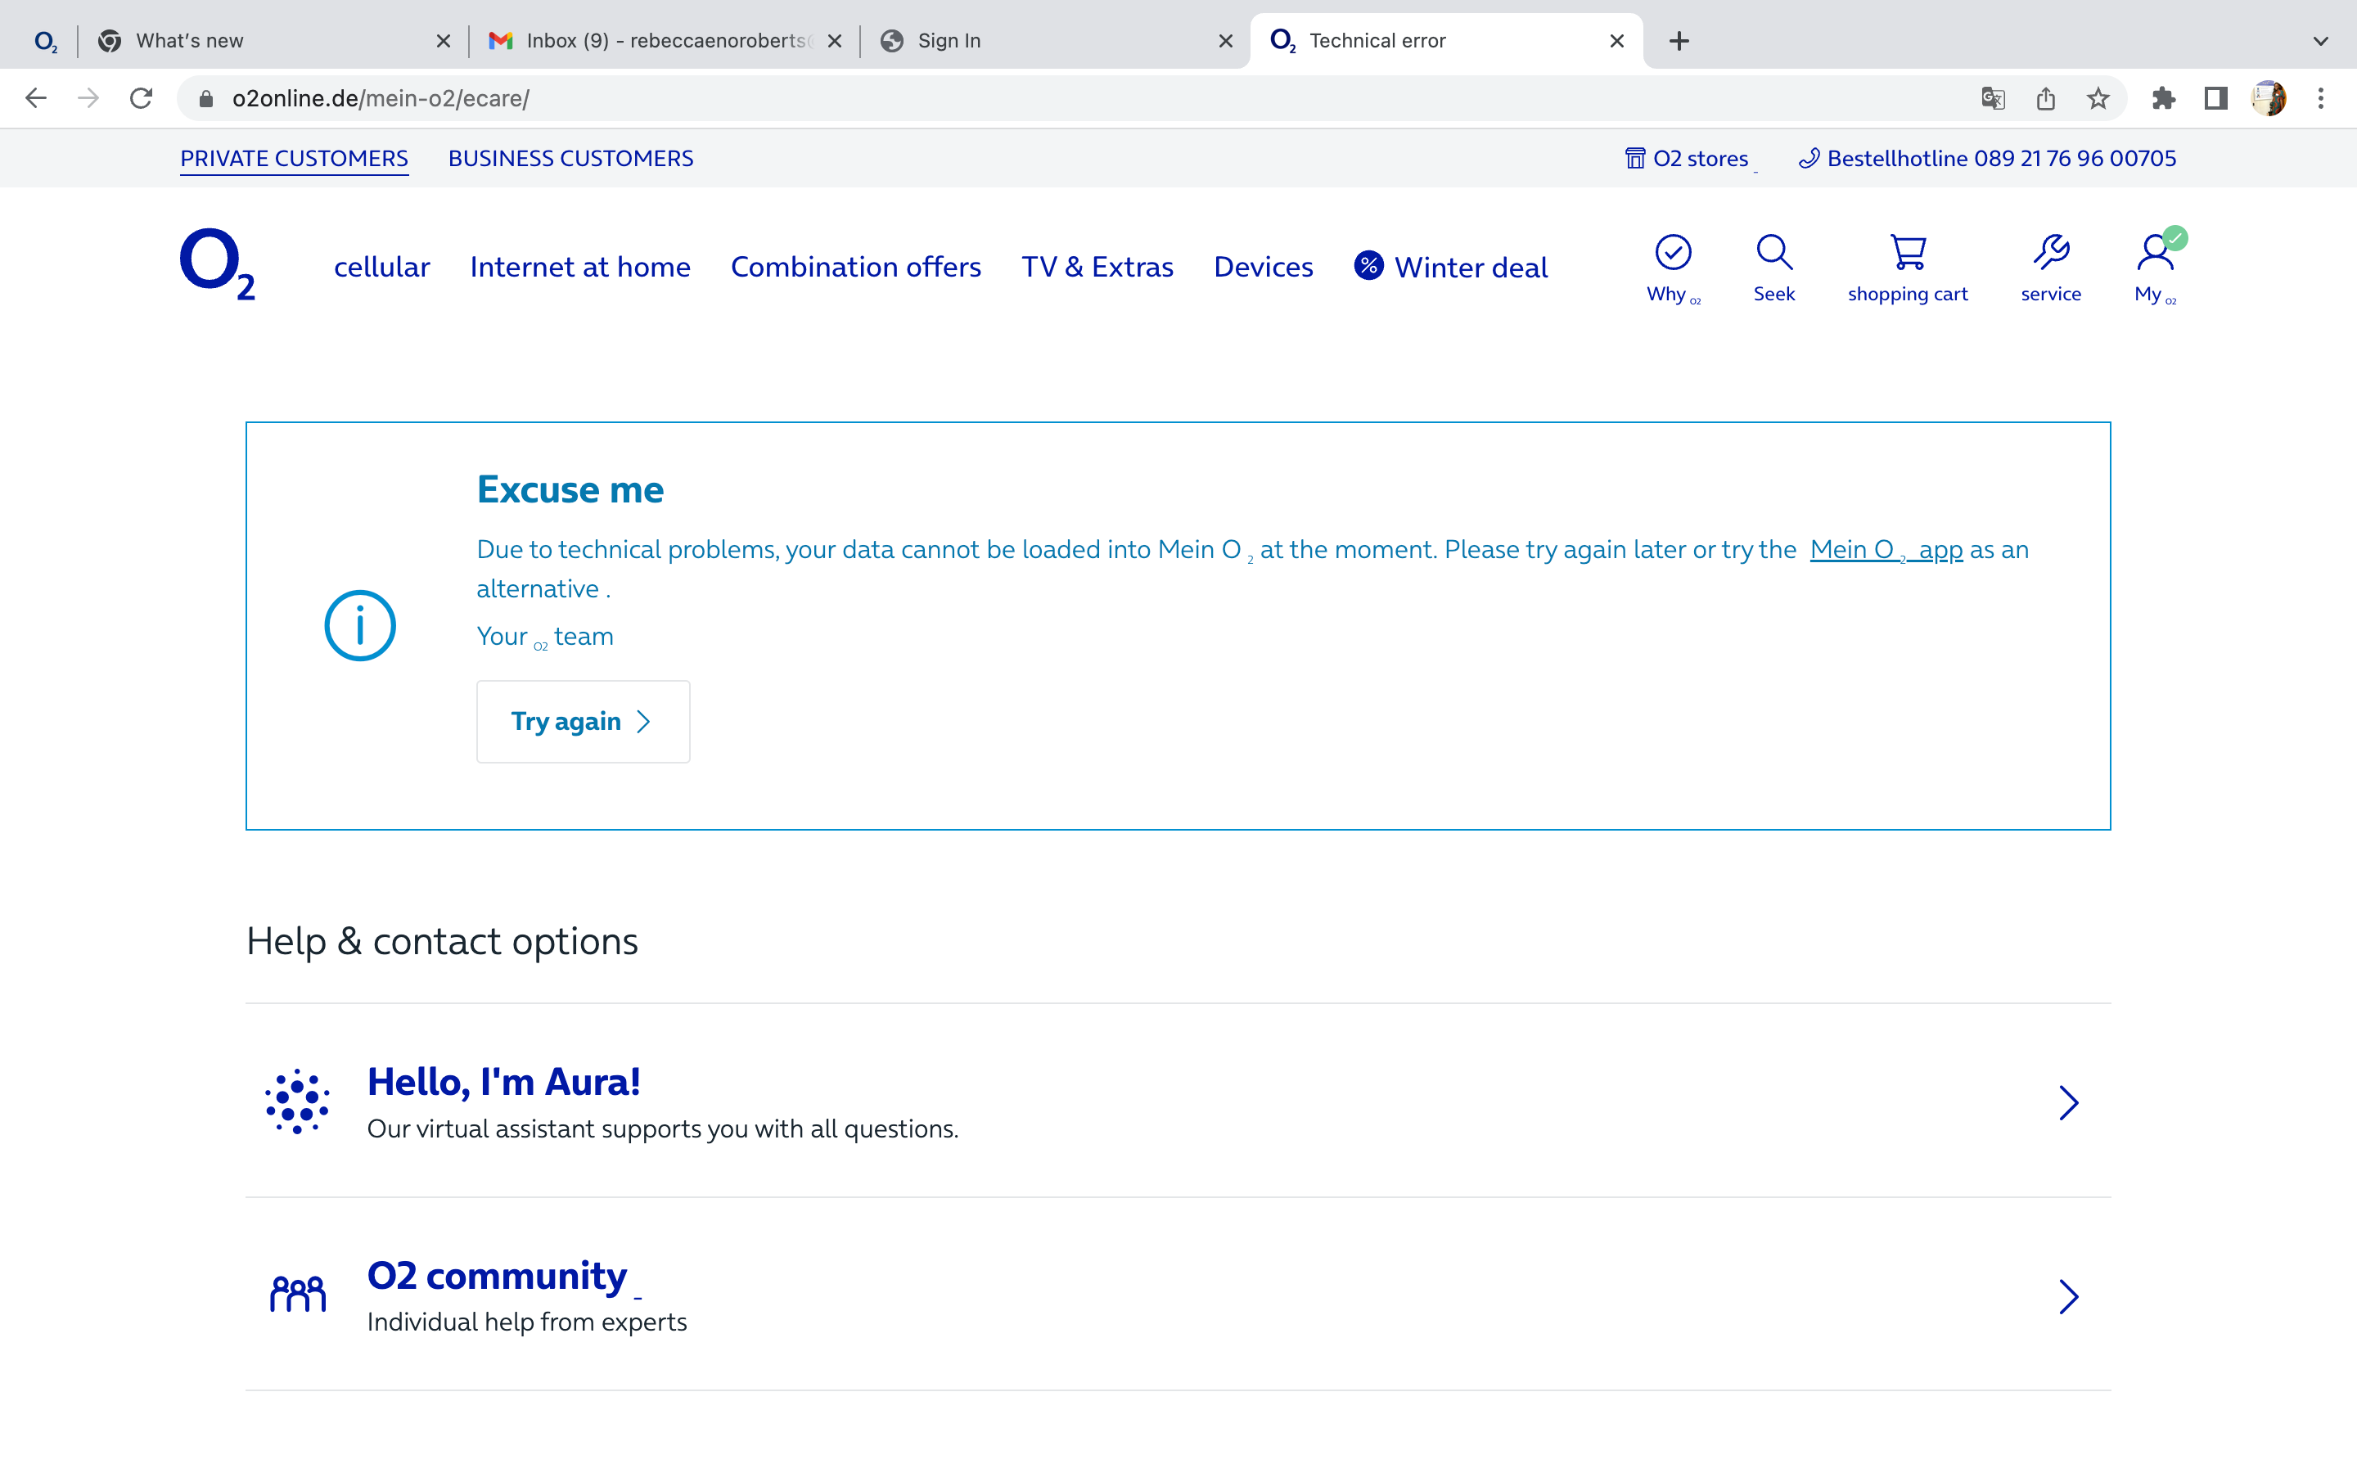Click the padlock site info icon
The image size is (2357, 1473).
205,98
